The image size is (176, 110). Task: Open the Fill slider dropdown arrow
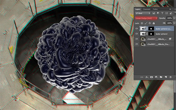(x=174, y=23)
